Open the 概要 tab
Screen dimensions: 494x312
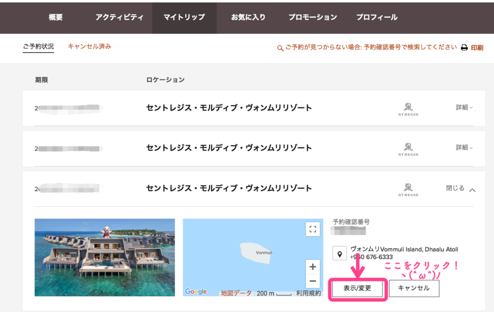(55, 17)
